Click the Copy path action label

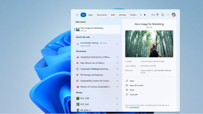tap(134, 95)
